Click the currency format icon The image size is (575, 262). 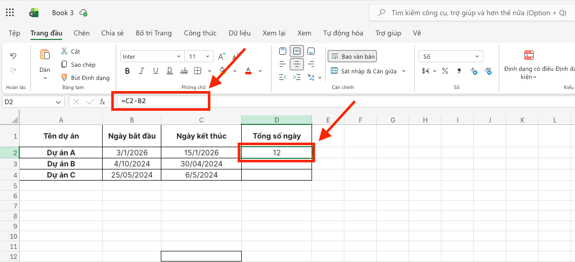coord(426,71)
